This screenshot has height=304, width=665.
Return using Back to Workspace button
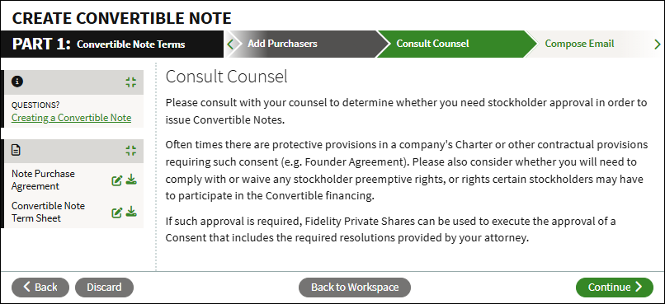(x=355, y=287)
